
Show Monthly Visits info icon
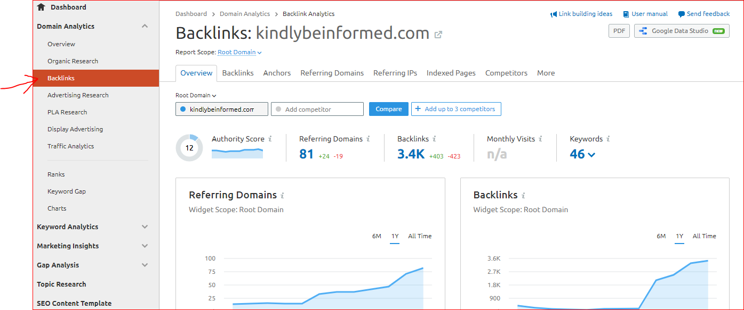(x=540, y=139)
